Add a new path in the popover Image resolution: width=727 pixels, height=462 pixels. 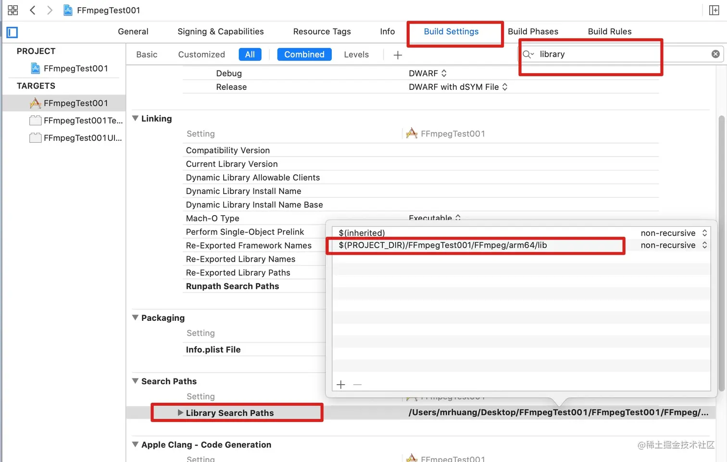coord(341,384)
